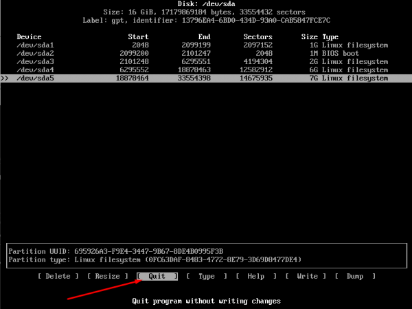Click the 7G size value of sda5
412x309 pixels.
coord(314,78)
